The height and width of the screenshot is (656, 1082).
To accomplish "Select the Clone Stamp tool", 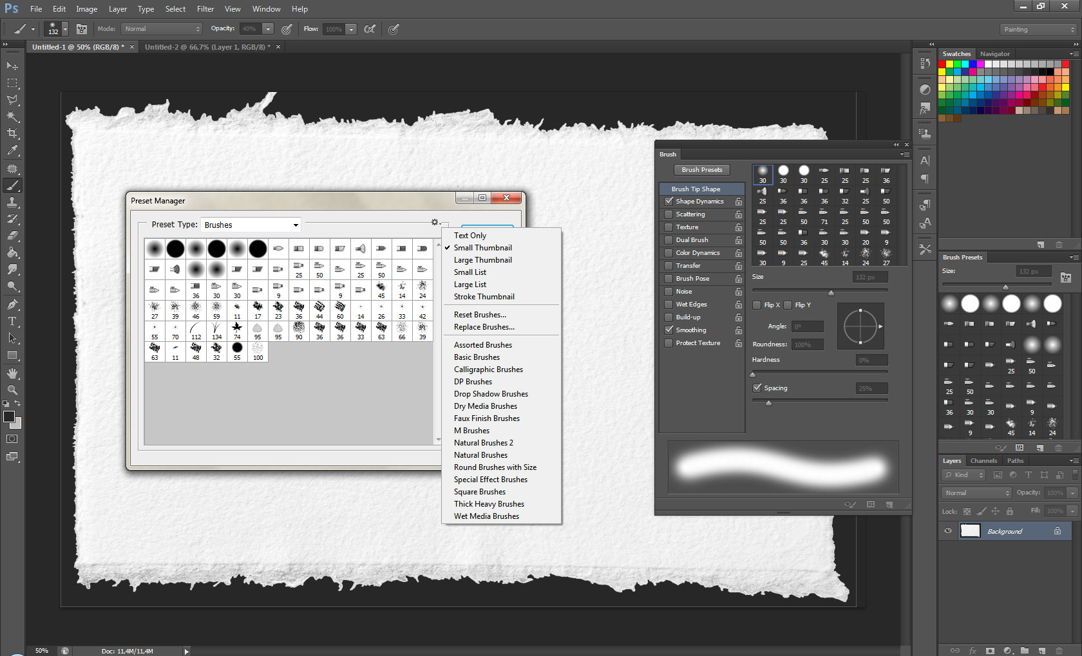I will 12,202.
